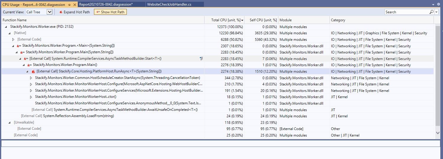
Task: Click the Current View label
Action: pos(13,12)
